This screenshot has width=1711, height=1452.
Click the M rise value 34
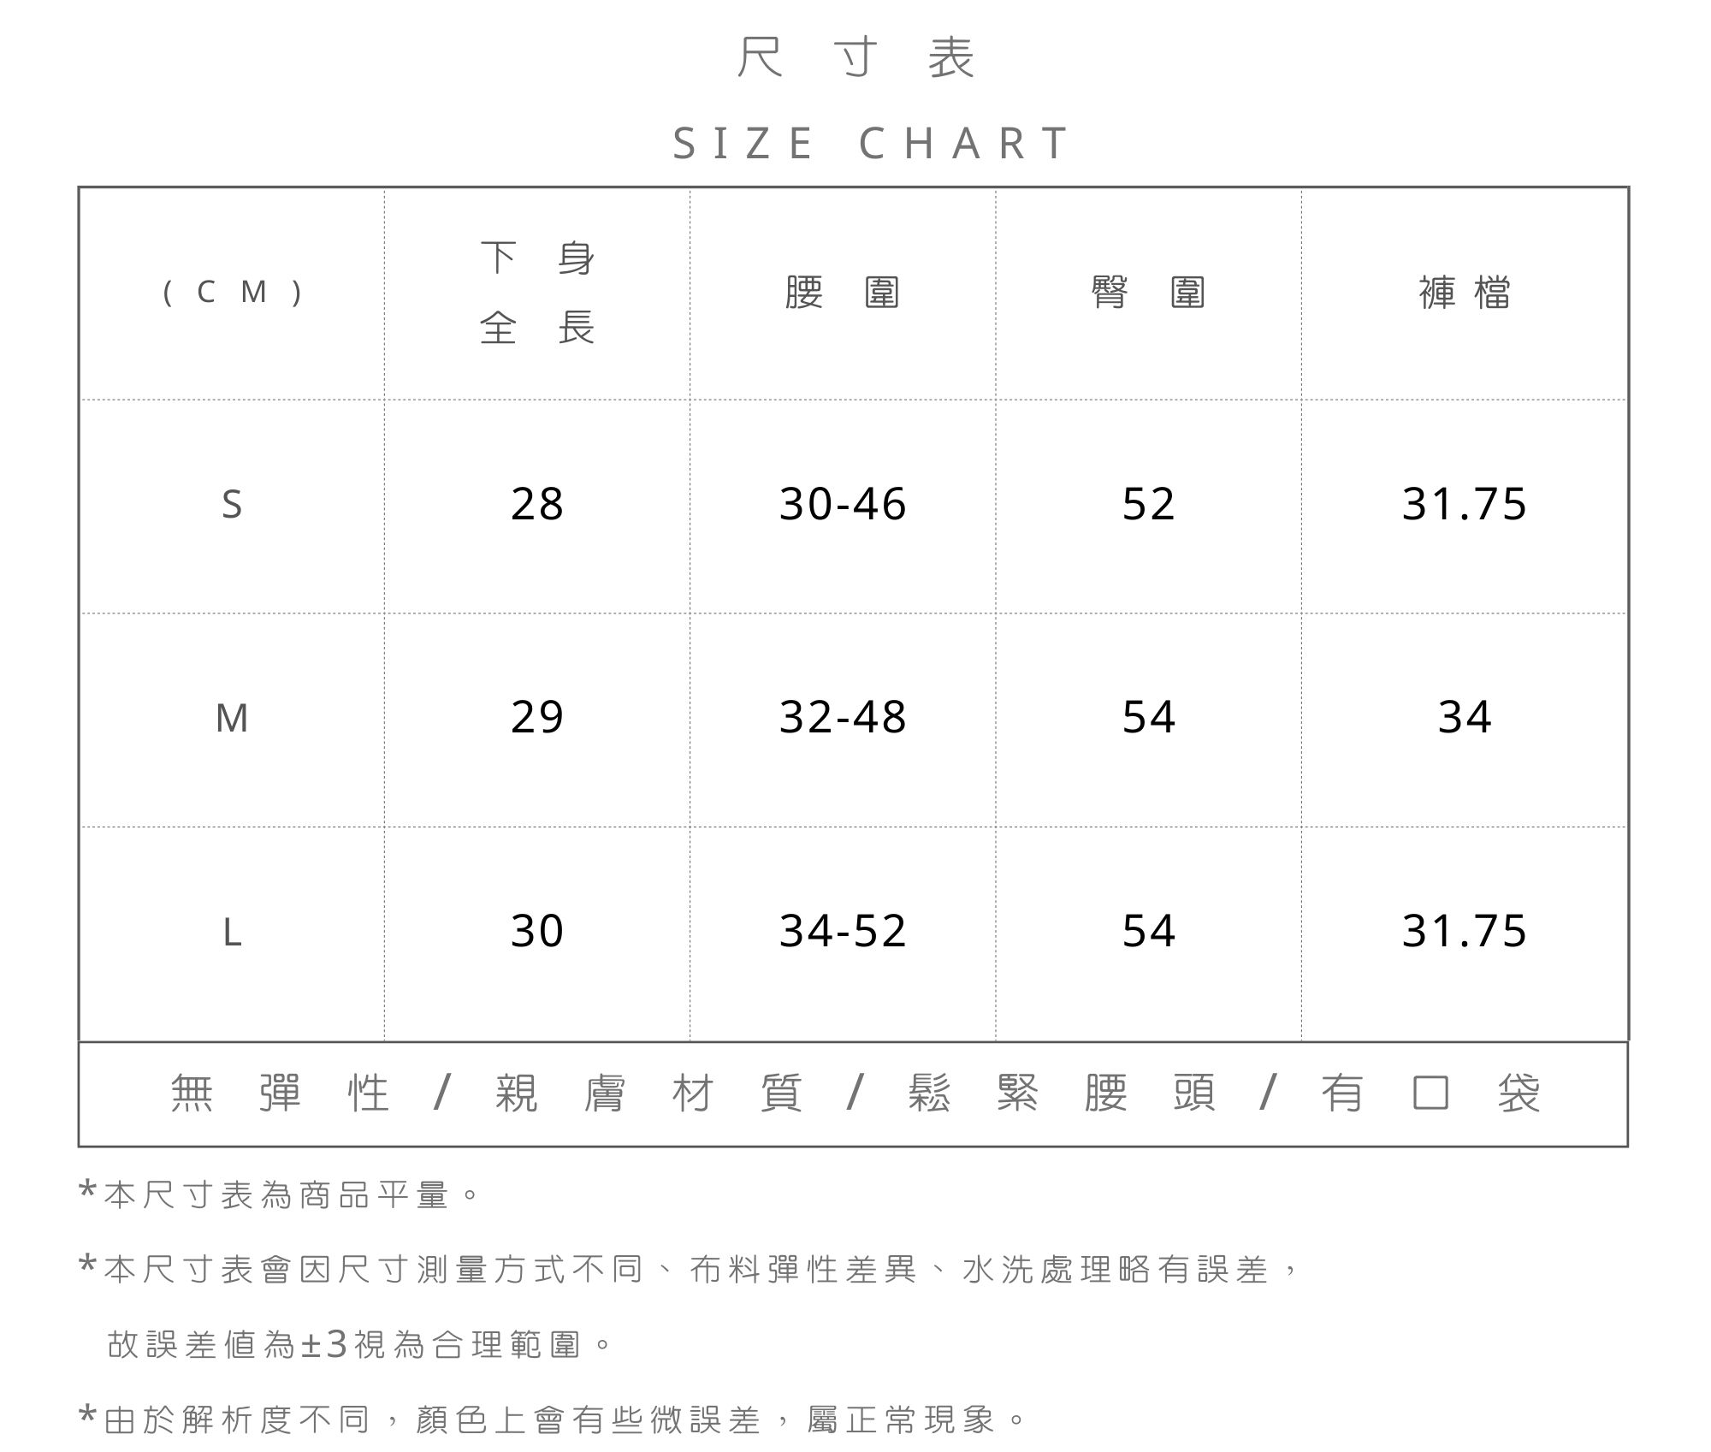(1464, 717)
